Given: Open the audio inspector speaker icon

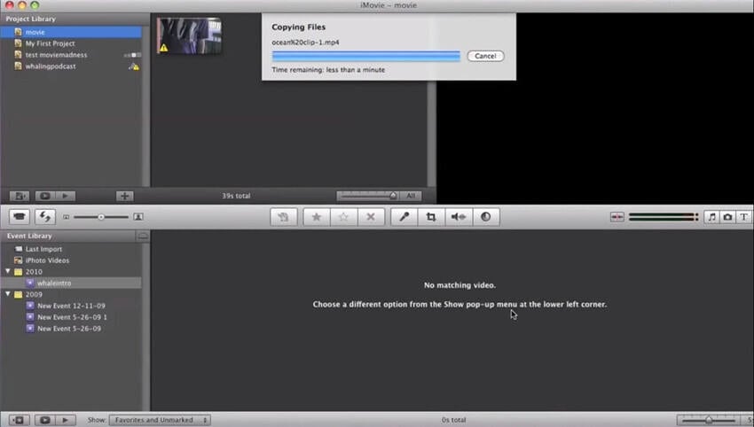Looking at the screenshot, I should [x=459, y=217].
